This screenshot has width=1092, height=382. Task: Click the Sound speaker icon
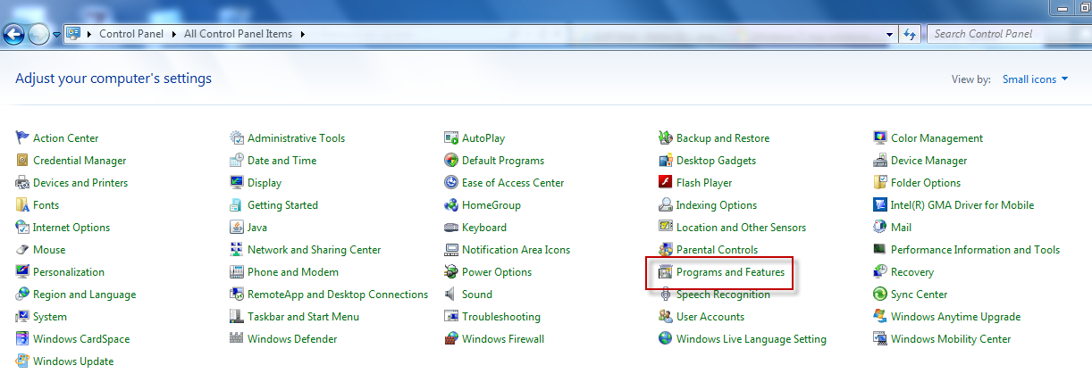point(451,294)
